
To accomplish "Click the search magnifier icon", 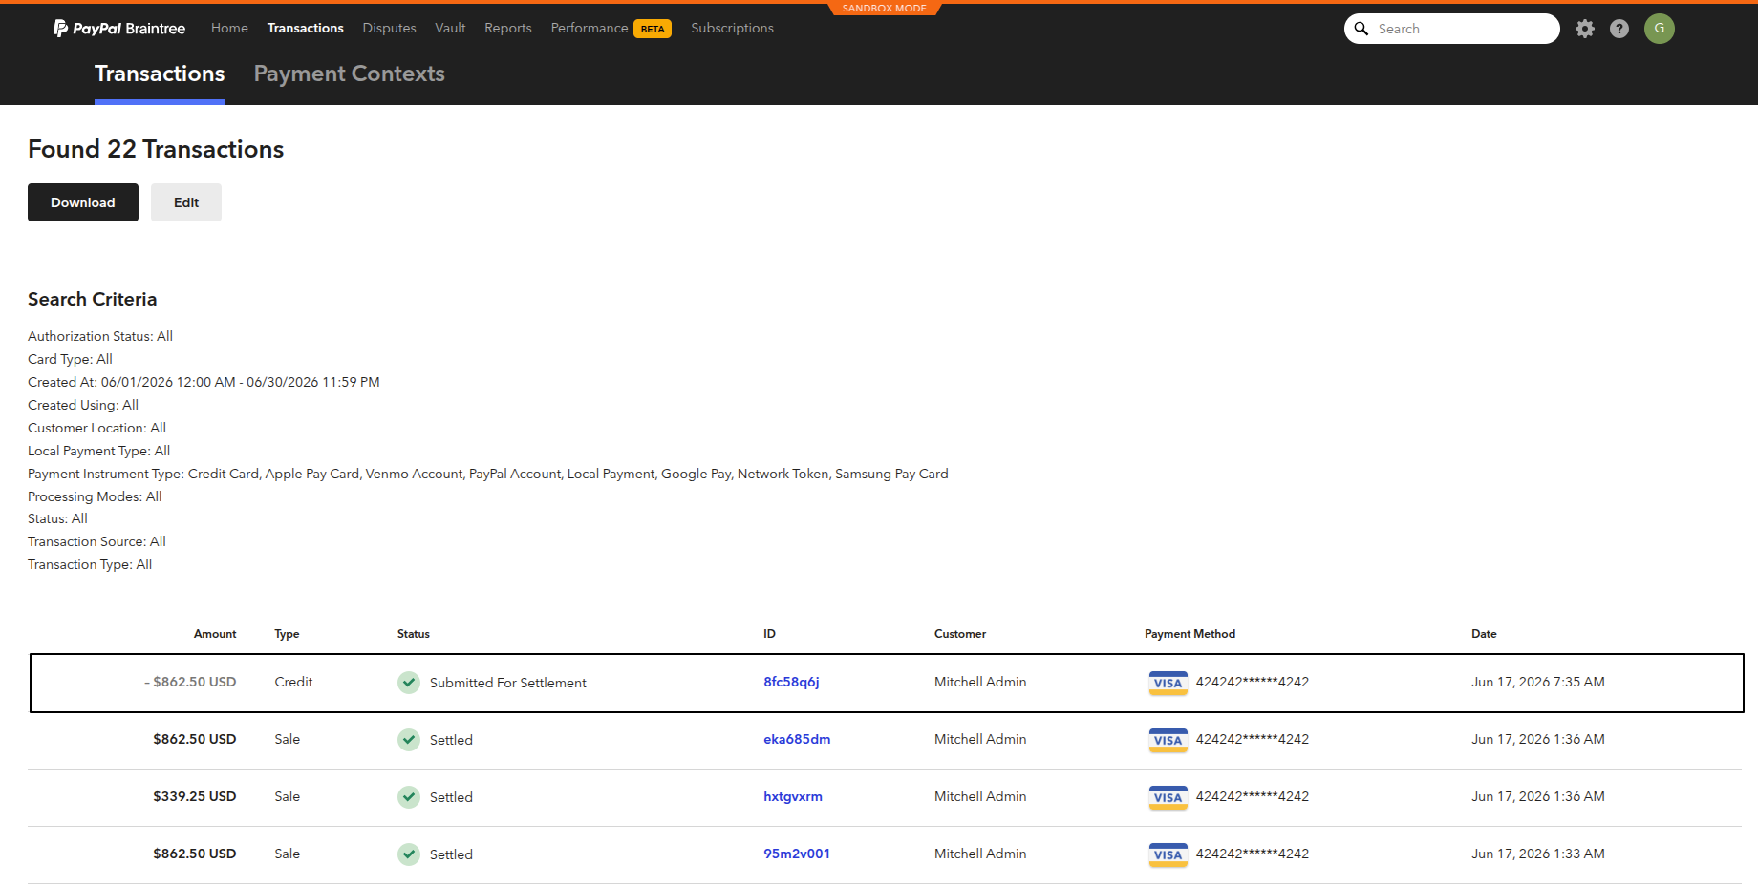I will click(1361, 29).
